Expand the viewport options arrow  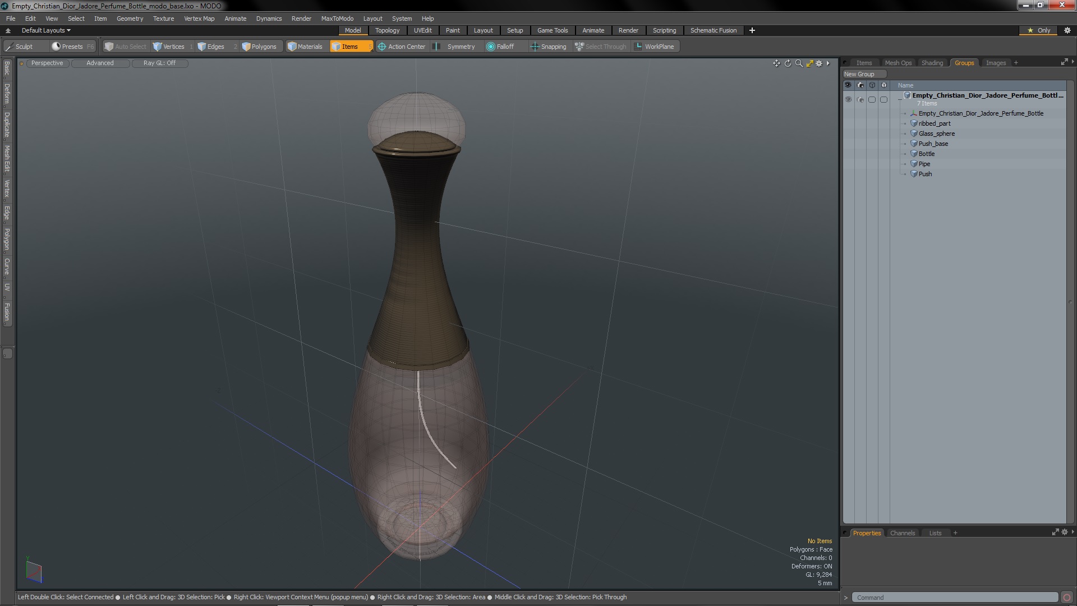click(828, 63)
